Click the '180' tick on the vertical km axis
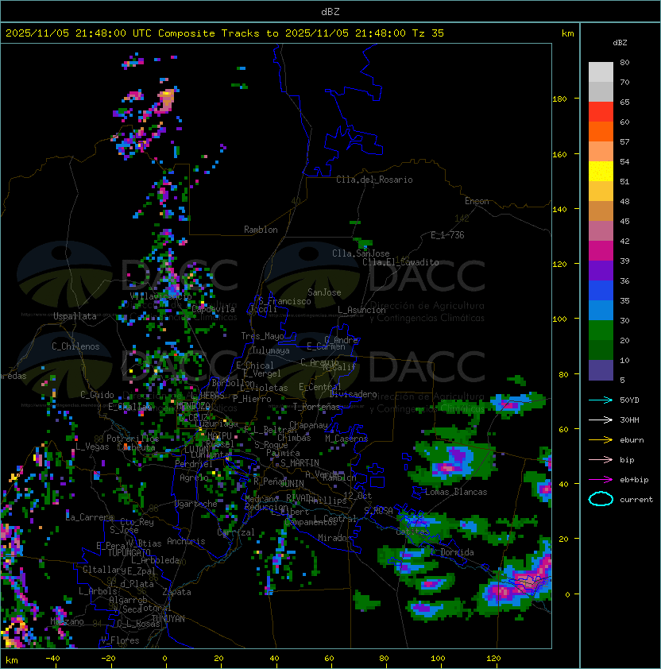This screenshot has height=669, width=661. pos(559,99)
